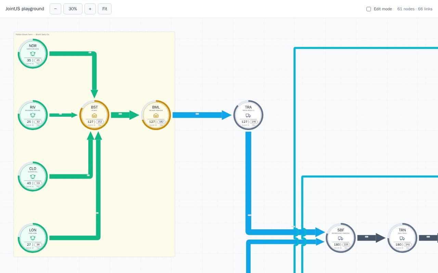Zoom out with the minus button
Viewport: 438px width, 273px height.
point(55,9)
